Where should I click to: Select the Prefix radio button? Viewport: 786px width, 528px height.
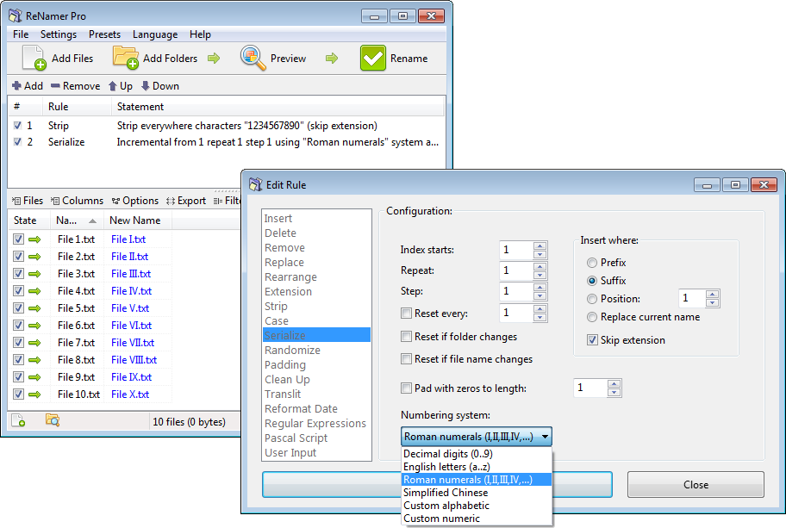tap(592, 263)
